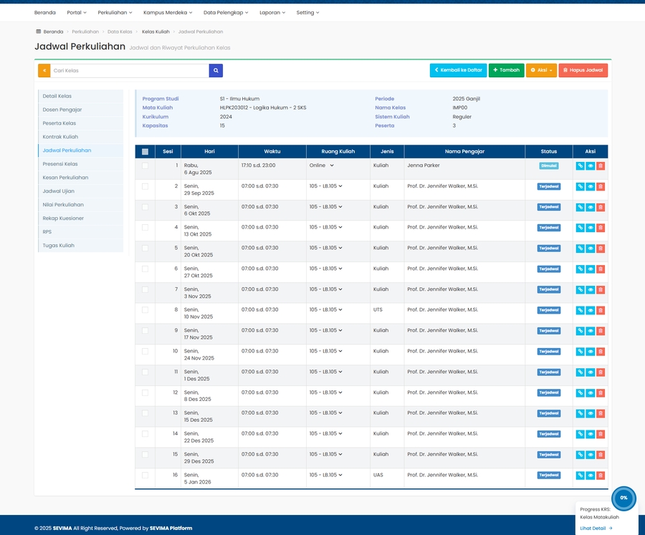Open room dropdown showing Online in session 1

click(322, 165)
